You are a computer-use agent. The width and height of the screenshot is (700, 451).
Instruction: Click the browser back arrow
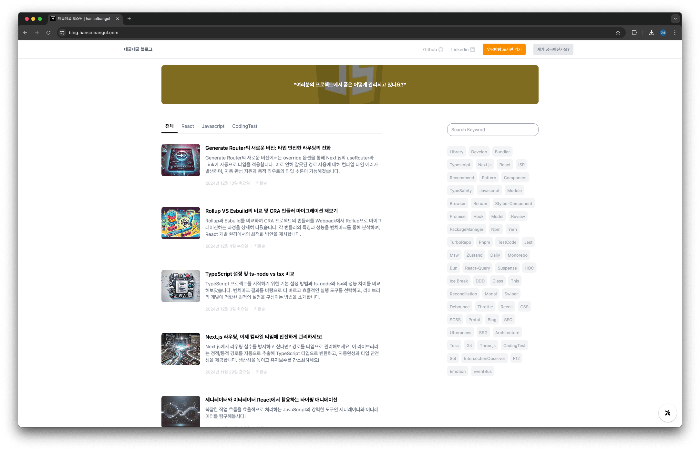point(25,33)
